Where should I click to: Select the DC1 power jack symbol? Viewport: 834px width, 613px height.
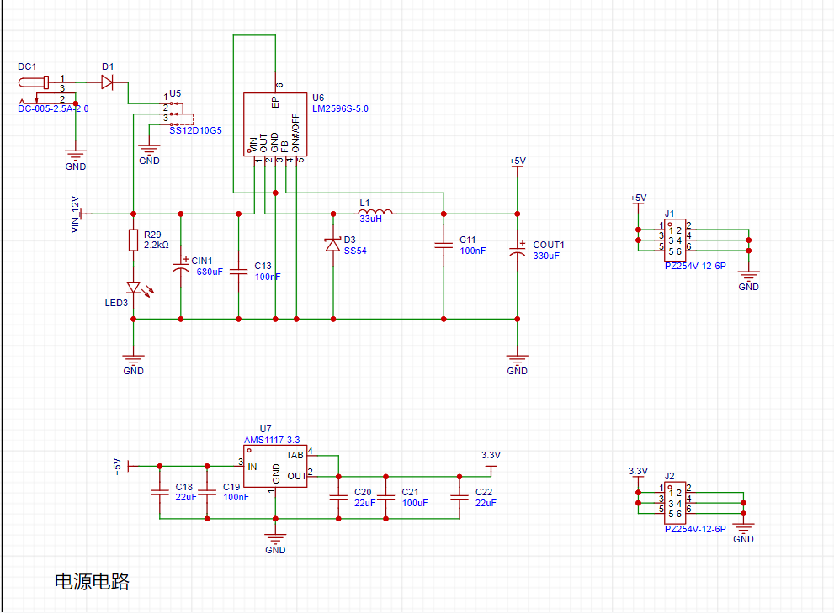click(35, 83)
